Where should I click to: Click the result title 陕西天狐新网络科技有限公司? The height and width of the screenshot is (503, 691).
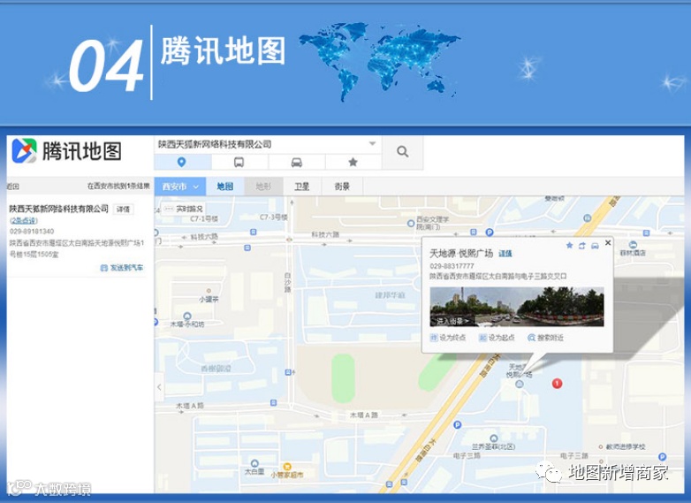pos(59,209)
